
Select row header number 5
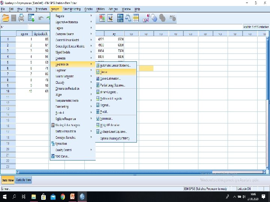point(8,62)
